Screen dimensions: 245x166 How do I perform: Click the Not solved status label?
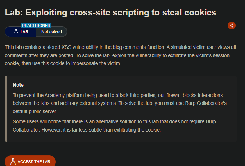pos(51,32)
